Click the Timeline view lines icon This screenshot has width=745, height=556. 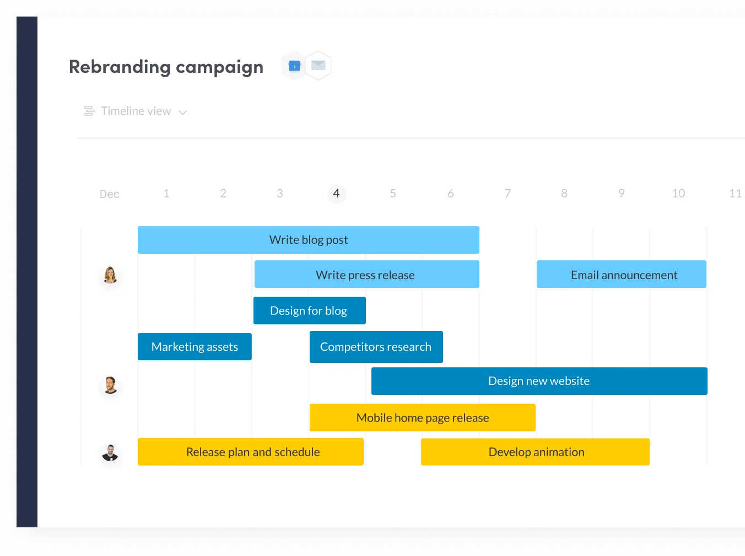[89, 111]
